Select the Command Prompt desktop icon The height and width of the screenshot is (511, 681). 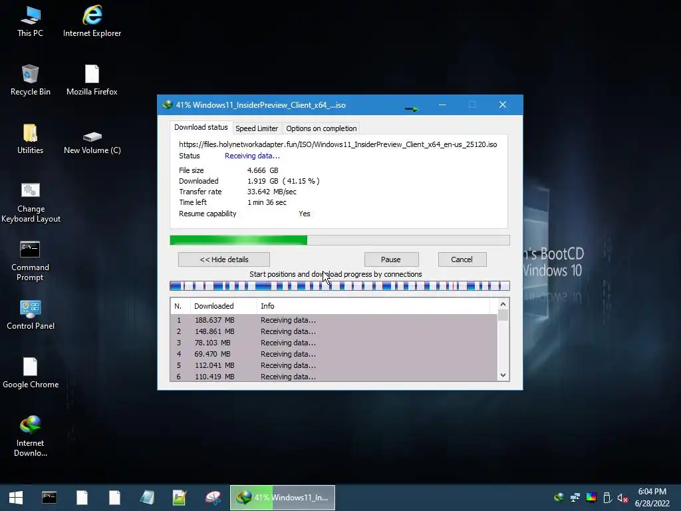click(30, 261)
